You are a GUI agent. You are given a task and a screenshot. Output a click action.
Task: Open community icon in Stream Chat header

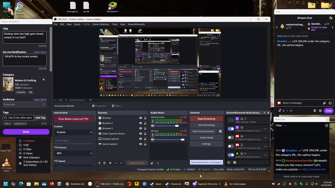point(331,18)
